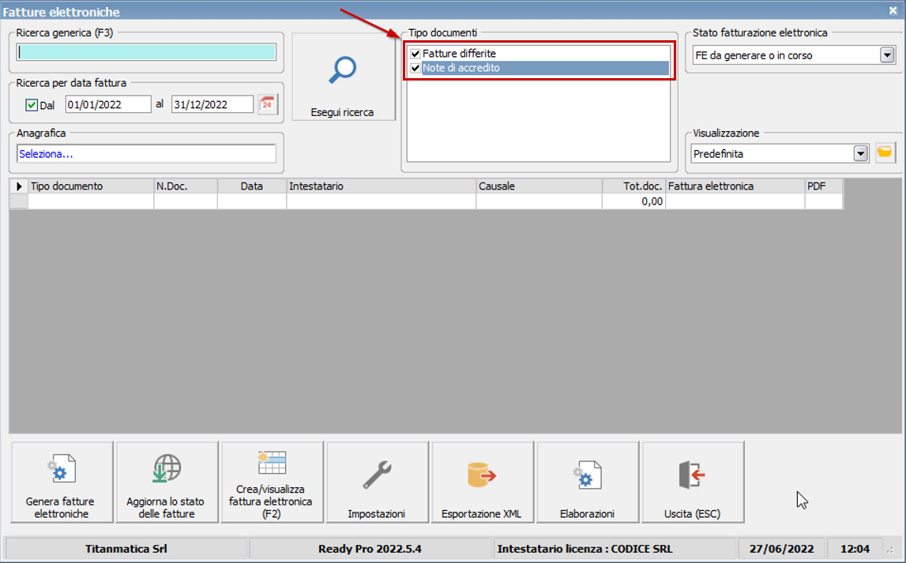This screenshot has width=906, height=563.
Task: Click Uscita (ESC) exit icon
Action: pos(692,475)
